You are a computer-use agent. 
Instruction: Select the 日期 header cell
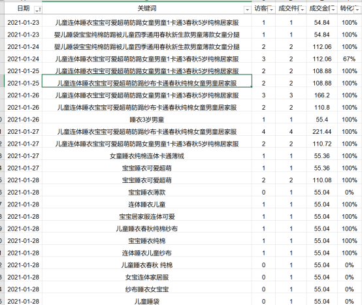click(x=24, y=8)
